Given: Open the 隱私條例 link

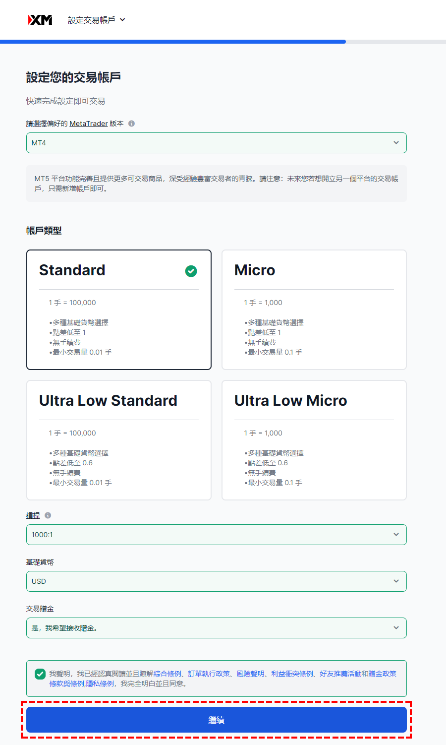Looking at the screenshot, I should [100, 683].
